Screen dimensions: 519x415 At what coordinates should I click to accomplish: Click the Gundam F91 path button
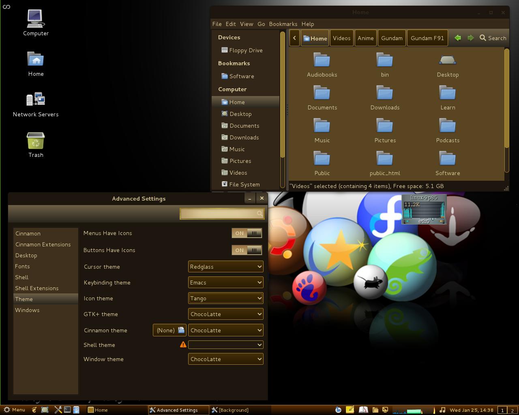(x=427, y=38)
